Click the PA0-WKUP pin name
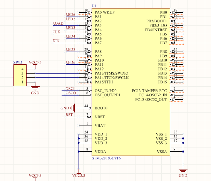 (105, 12)
